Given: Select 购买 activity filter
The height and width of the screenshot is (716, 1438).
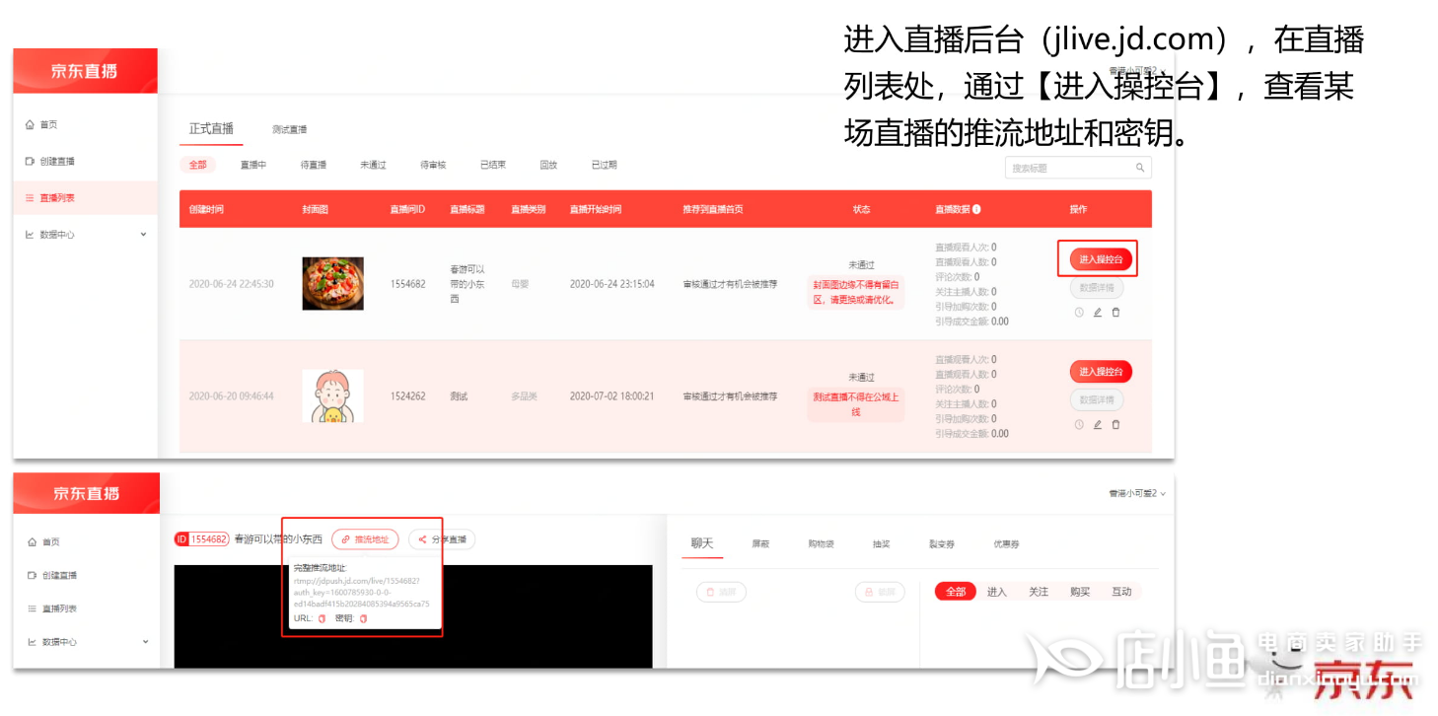Looking at the screenshot, I should tap(1080, 592).
